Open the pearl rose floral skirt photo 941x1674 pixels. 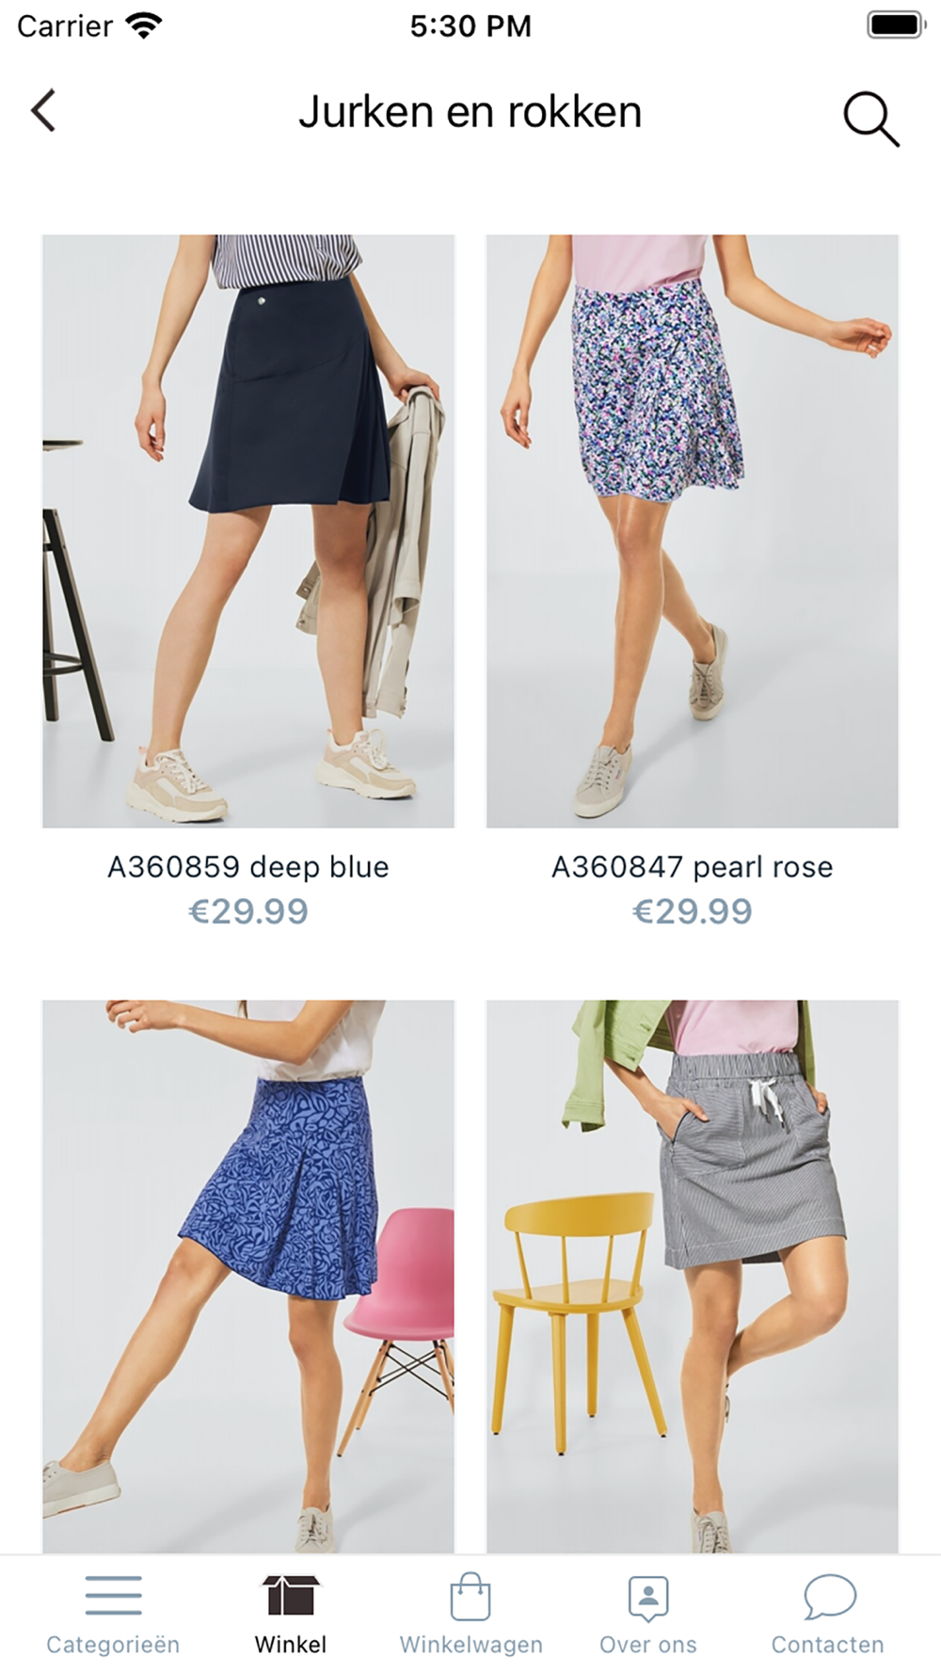[693, 531]
